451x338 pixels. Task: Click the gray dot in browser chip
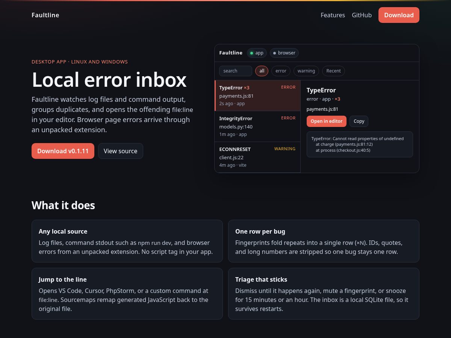click(274, 53)
